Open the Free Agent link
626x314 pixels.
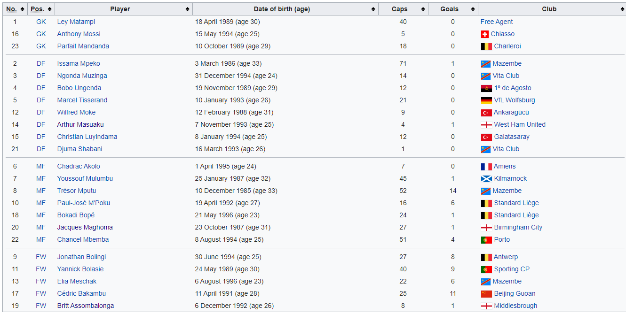[x=496, y=22]
